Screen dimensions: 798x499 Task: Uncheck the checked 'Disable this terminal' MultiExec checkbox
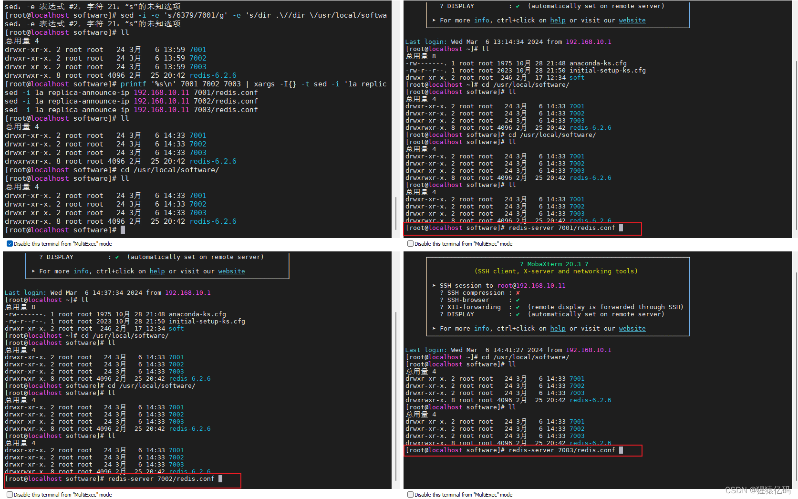coord(10,244)
